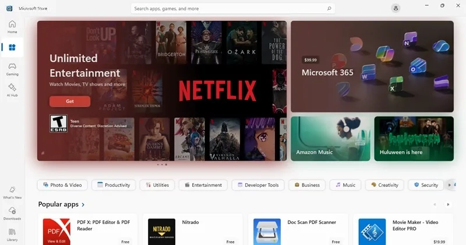Select the third carousel page dot
Image resolution: width=466 pixels, height=245 pixels.
pyautogui.click(x=166, y=165)
